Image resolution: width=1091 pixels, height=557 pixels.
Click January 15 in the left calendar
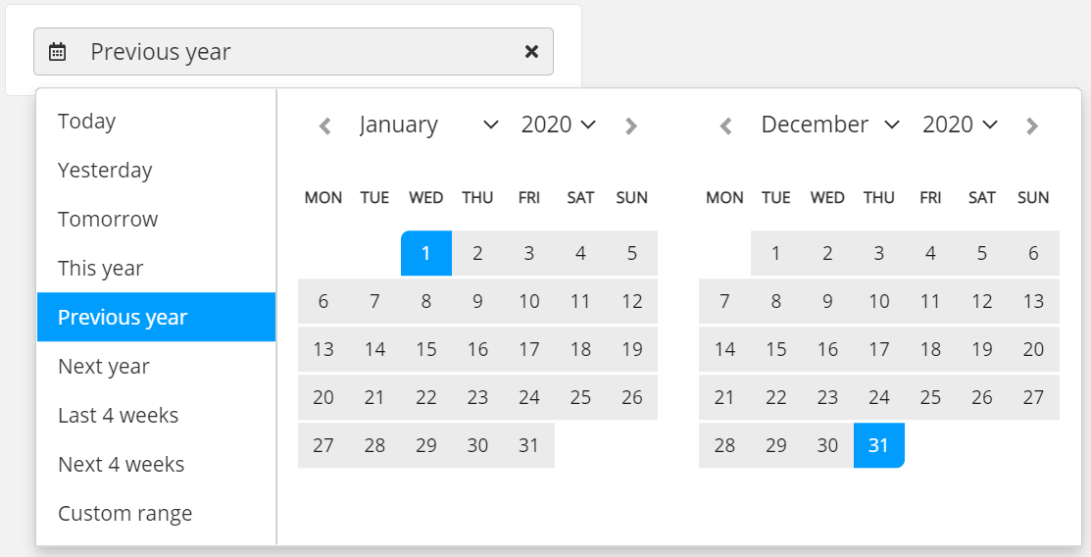point(426,349)
